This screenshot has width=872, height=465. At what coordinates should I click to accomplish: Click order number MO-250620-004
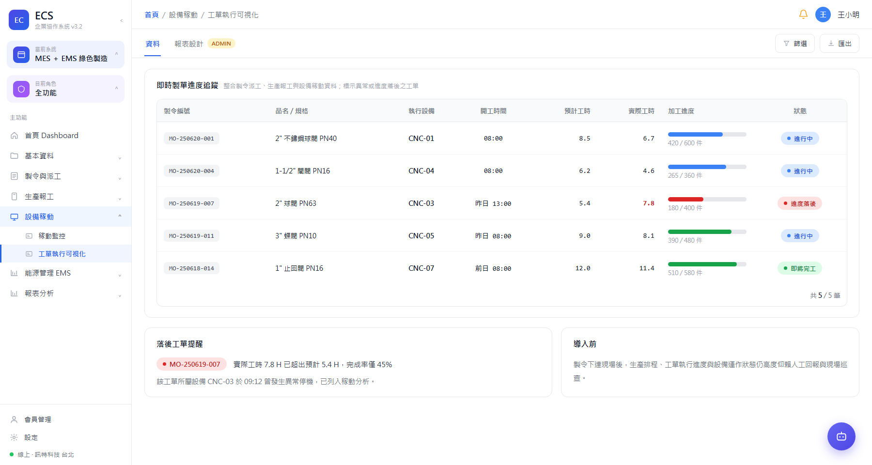tap(191, 171)
